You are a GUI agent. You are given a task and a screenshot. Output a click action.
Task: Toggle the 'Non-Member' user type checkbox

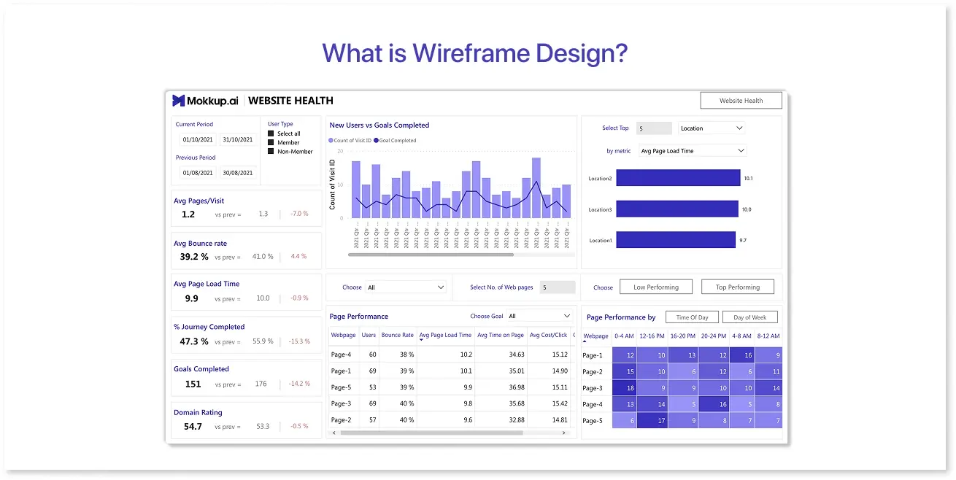pyautogui.click(x=271, y=151)
